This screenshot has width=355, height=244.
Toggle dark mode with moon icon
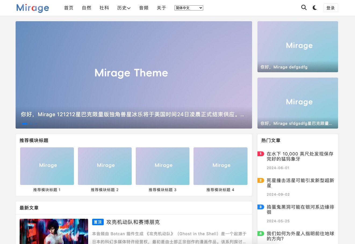315,8
